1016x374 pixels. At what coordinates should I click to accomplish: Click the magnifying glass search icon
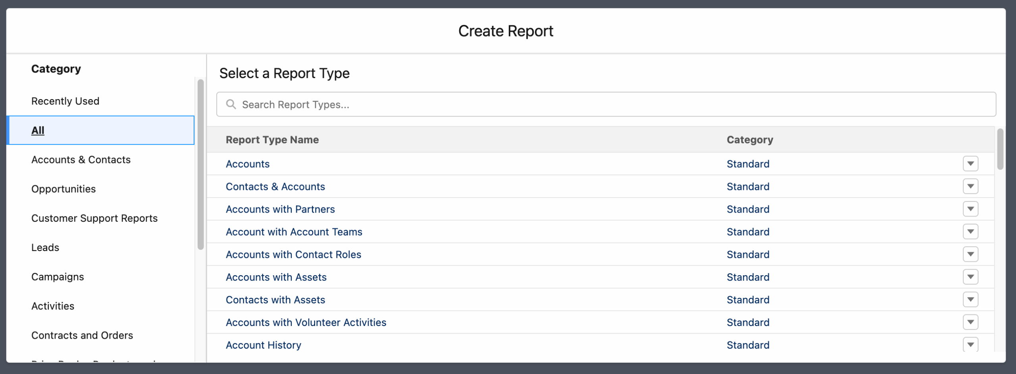[x=231, y=104]
